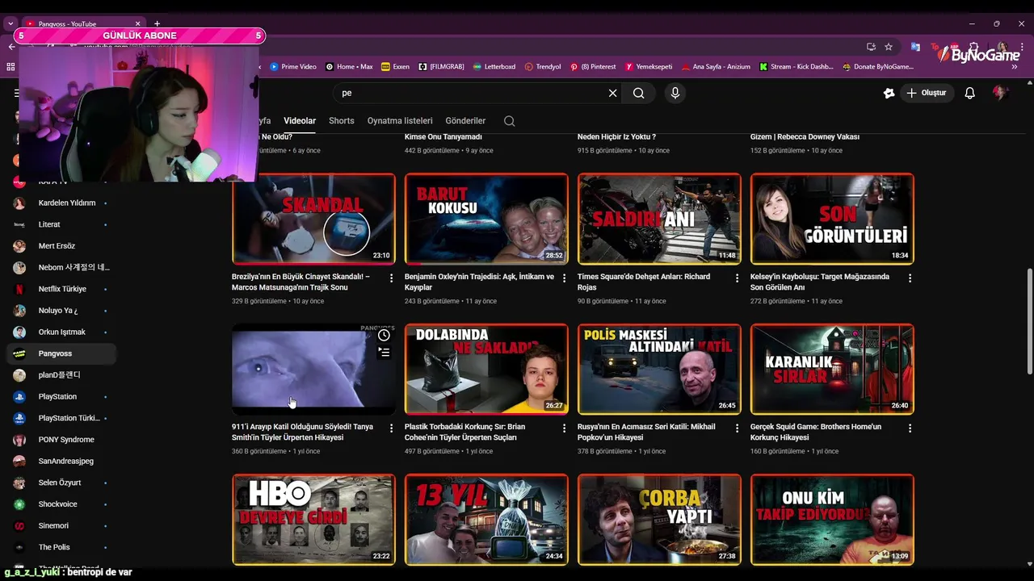The width and height of the screenshot is (1034, 581).
Task: Add Tanya Smith video to Watch Later
Action: [x=384, y=335]
